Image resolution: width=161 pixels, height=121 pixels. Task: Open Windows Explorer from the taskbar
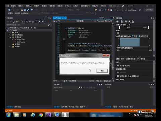tap(16, 115)
